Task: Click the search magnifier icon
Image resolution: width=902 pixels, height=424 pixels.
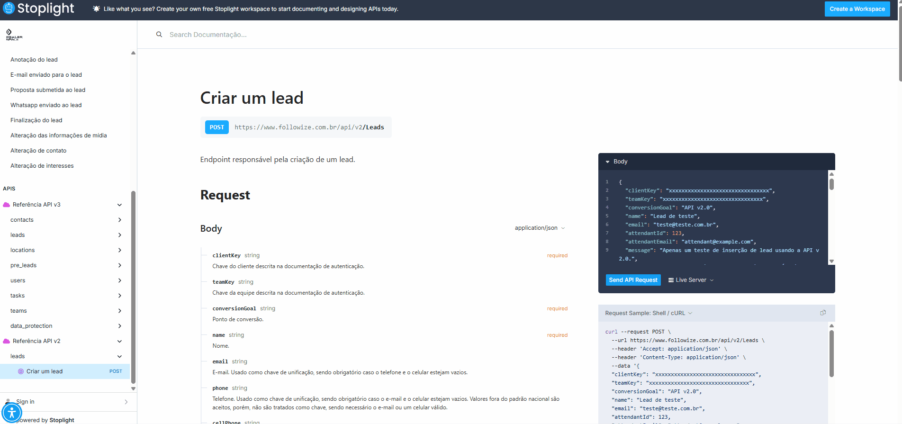Action: pos(159,35)
